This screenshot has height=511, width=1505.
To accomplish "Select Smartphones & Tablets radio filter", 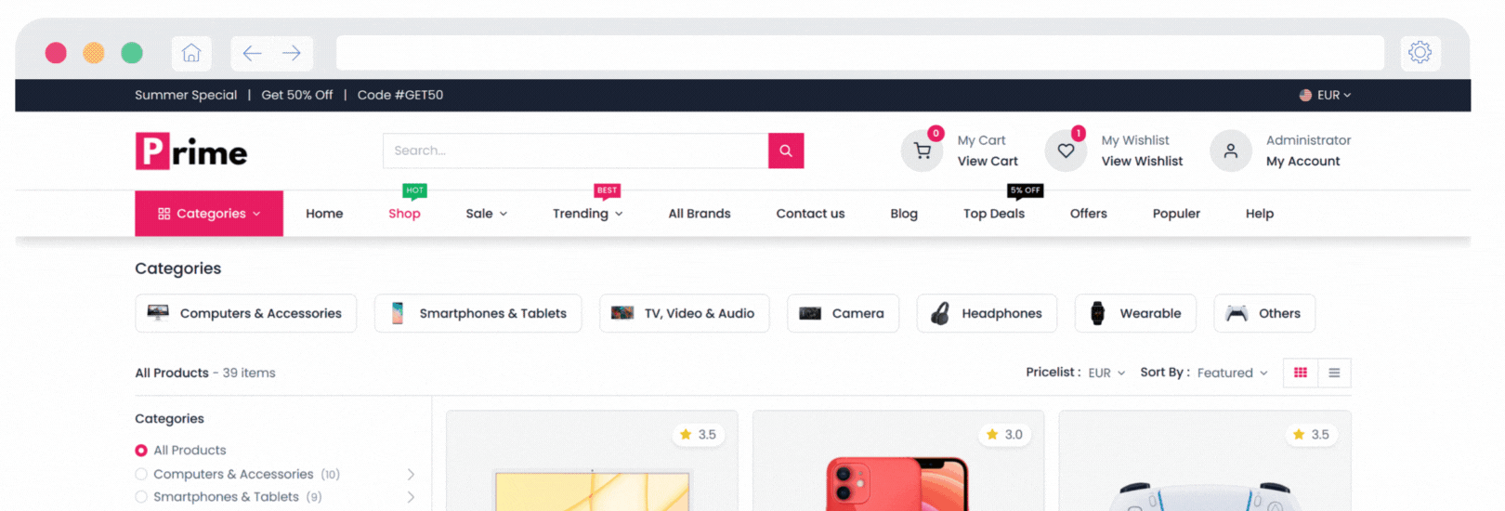I will point(141,497).
